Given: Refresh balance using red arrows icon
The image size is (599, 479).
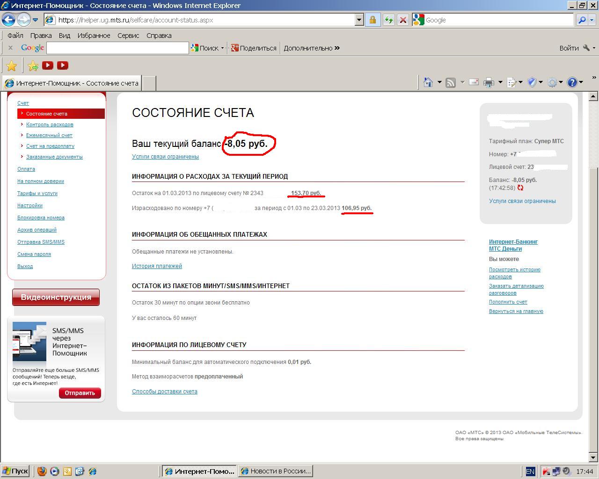Looking at the screenshot, I should point(520,188).
